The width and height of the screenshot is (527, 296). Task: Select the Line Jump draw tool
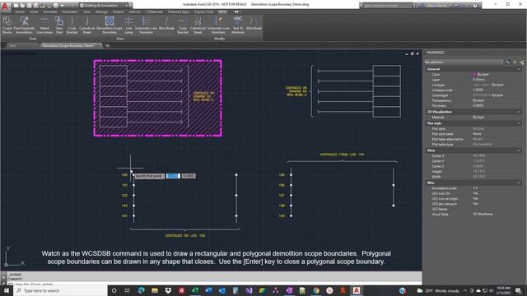click(x=128, y=25)
